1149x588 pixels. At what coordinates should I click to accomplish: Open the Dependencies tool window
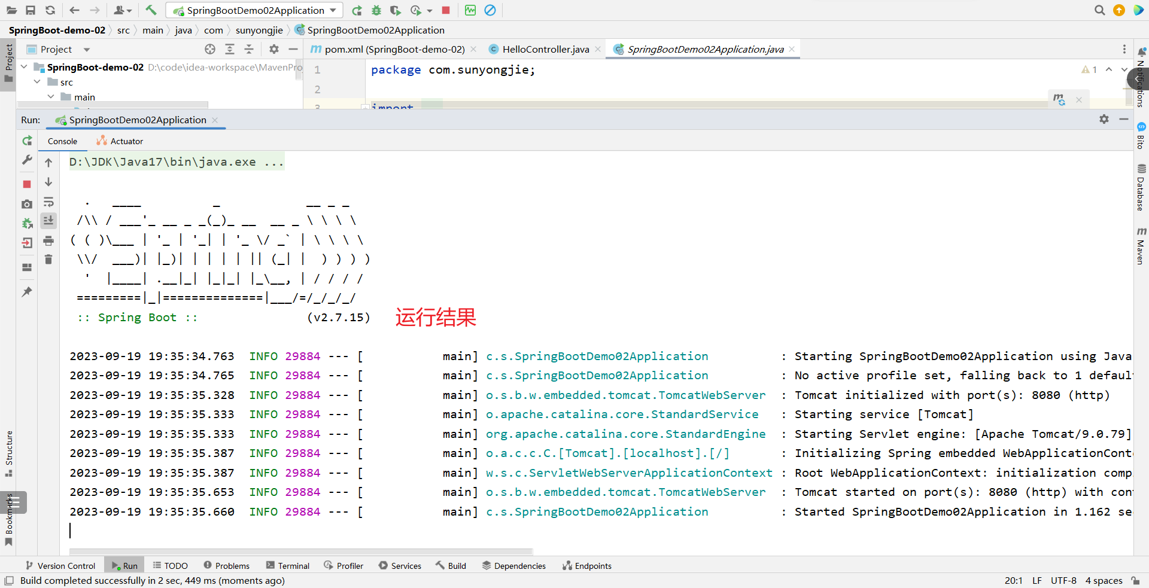(x=514, y=565)
